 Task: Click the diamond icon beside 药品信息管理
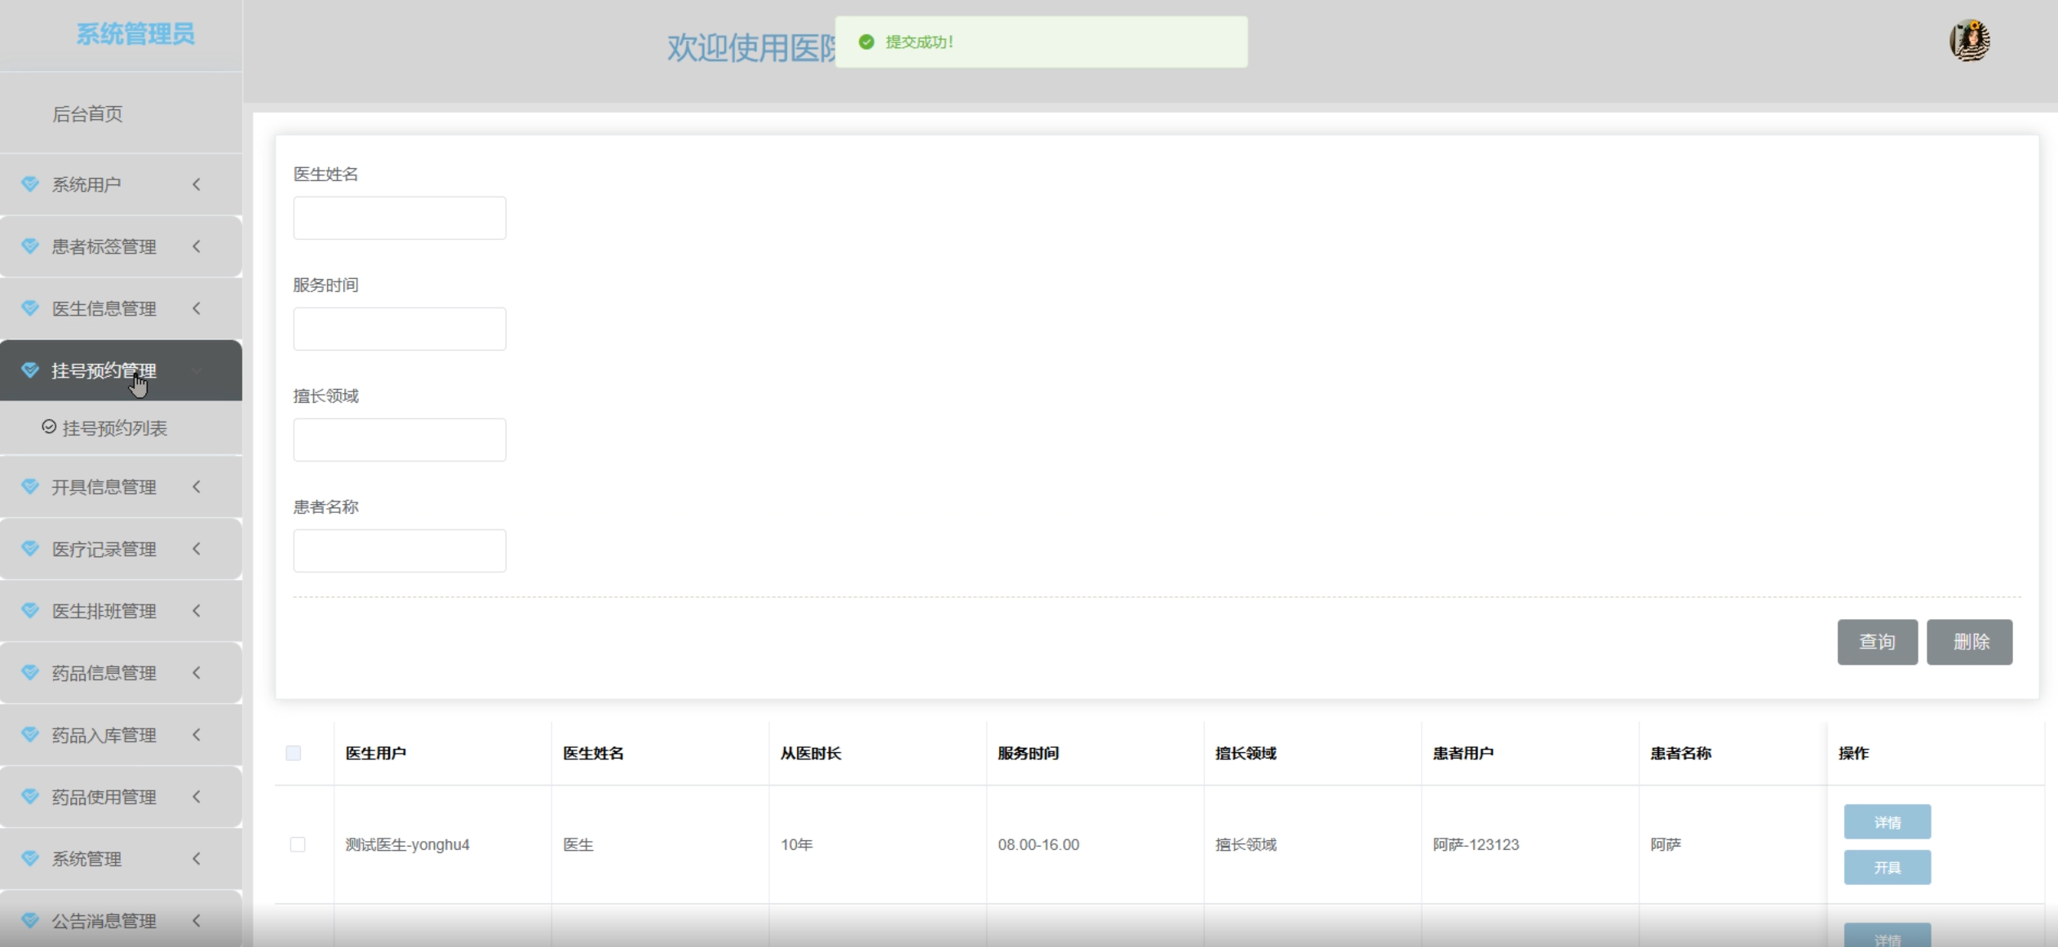[x=30, y=673]
